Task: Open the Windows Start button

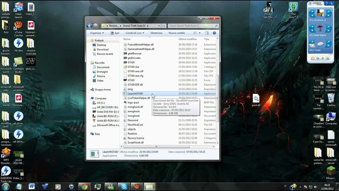Action: [x=5, y=187]
